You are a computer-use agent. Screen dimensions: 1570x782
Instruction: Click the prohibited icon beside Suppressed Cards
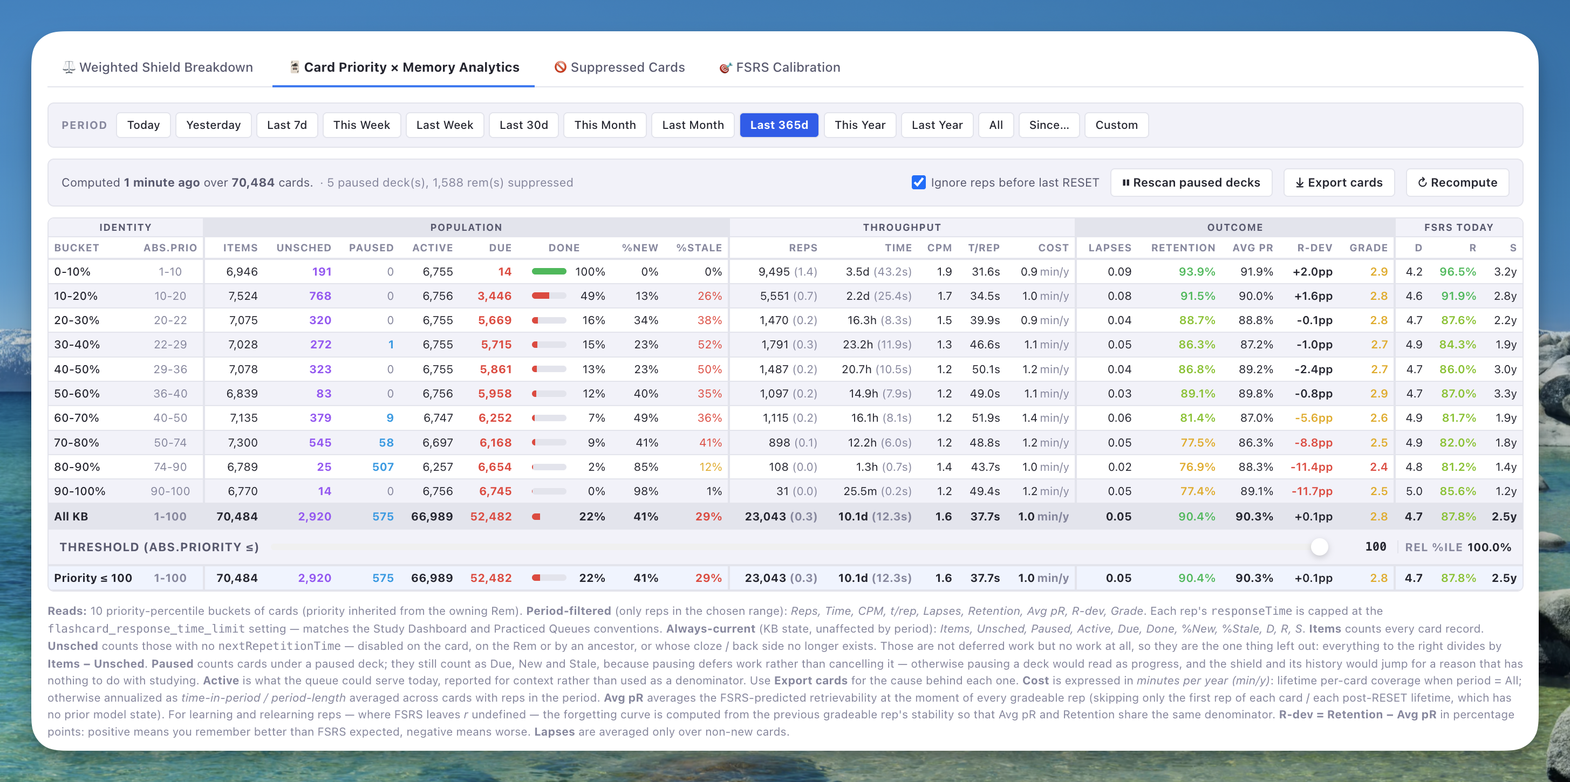click(x=560, y=67)
